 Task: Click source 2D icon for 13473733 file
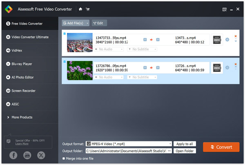click(x=145, y=40)
